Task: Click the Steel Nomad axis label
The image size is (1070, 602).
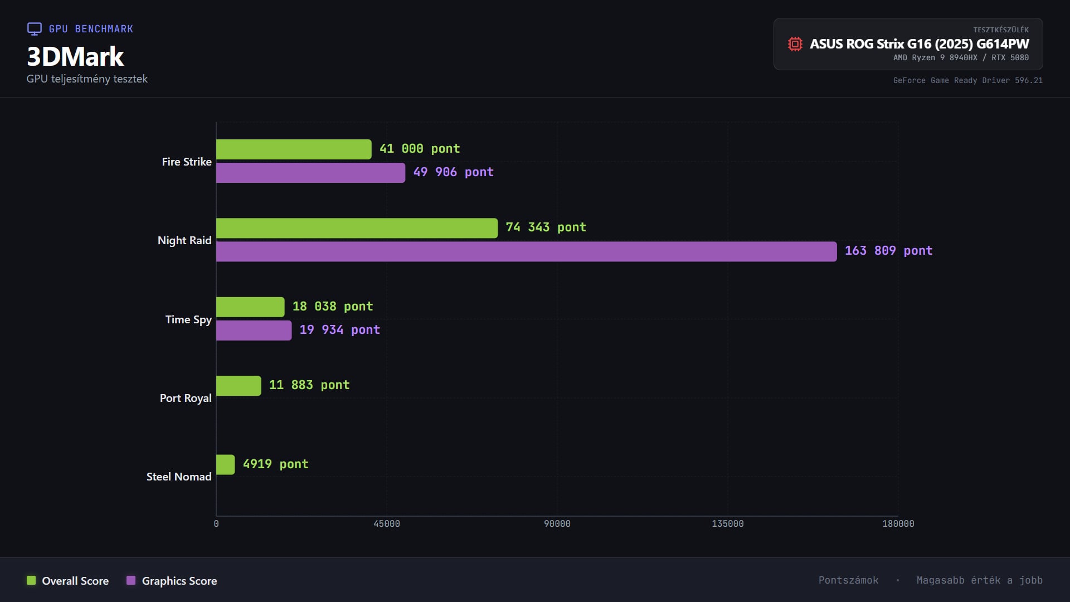Action: pos(178,477)
